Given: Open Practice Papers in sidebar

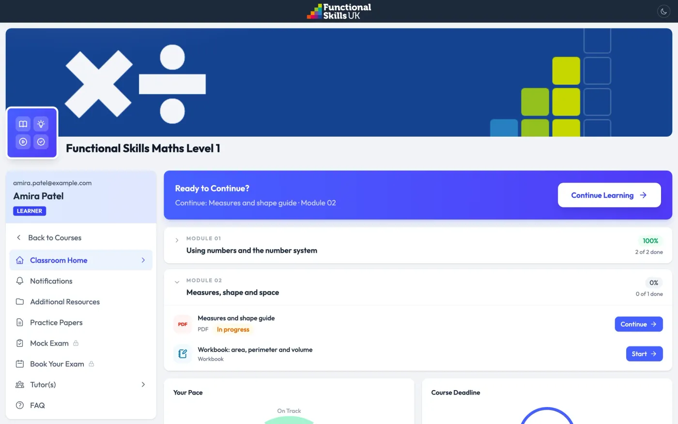Looking at the screenshot, I should 81,322.
